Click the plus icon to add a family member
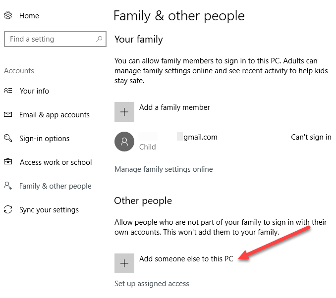336x298 pixels. coord(124,112)
